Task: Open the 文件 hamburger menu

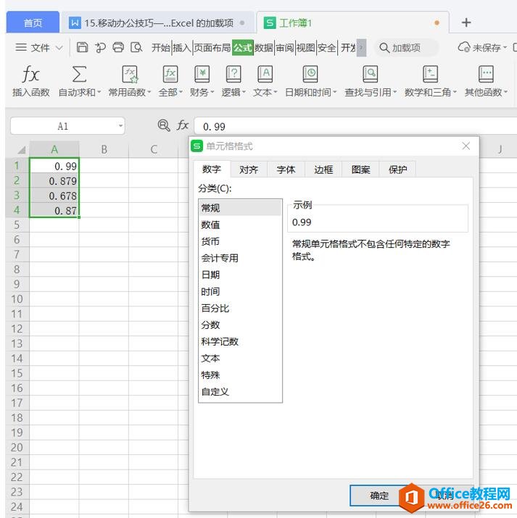Action: click(x=21, y=48)
